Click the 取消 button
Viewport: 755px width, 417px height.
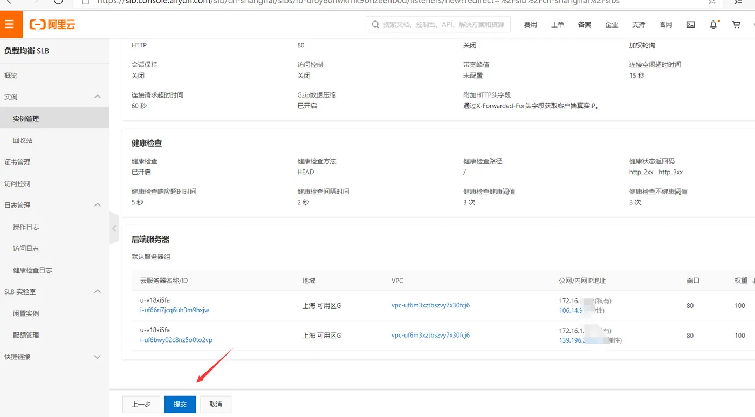[216, 404]
